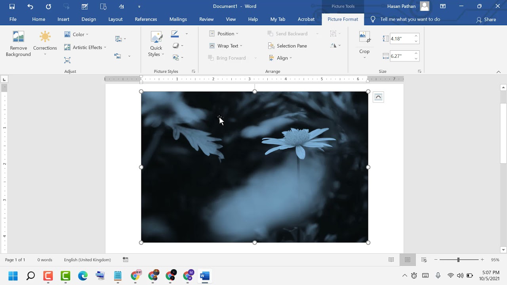507x285 pixels.
Task: Click the Picture Effects icon
Action: 176,46
